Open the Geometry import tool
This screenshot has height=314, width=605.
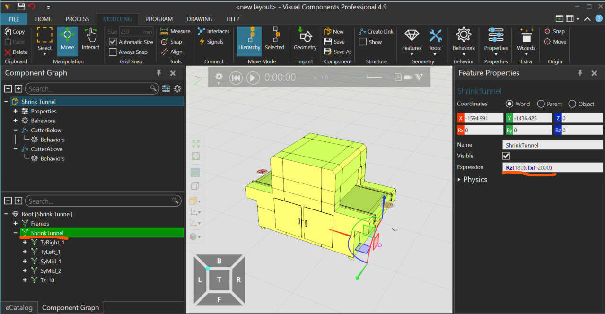pyautogui.click(x=304, y=41)
